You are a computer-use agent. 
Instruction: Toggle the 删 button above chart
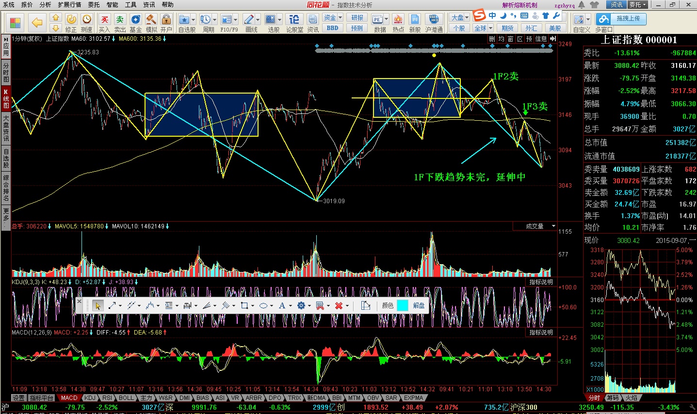tap(492, 39)
